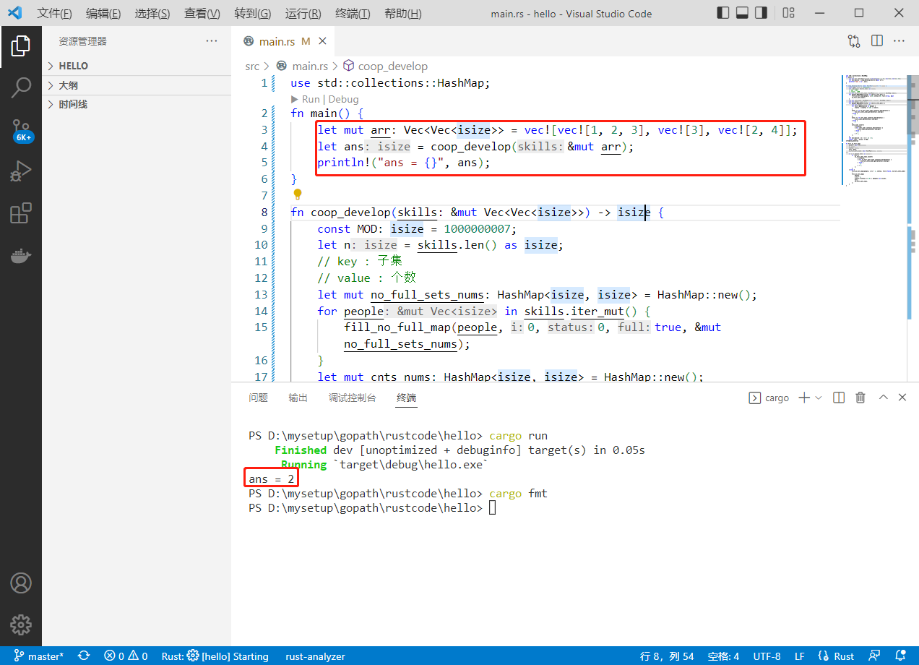Close the terminal panel
The width and height of the screenshot is (919, 665).
coord(902,398)
